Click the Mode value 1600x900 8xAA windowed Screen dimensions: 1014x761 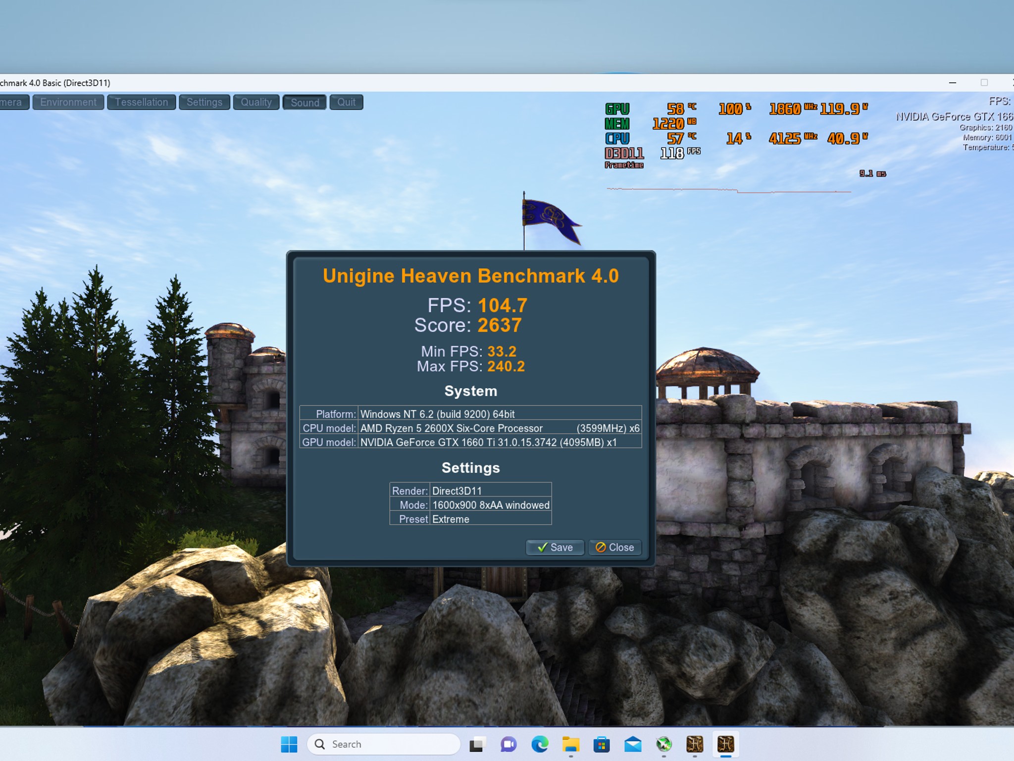(x=491, y=505)
